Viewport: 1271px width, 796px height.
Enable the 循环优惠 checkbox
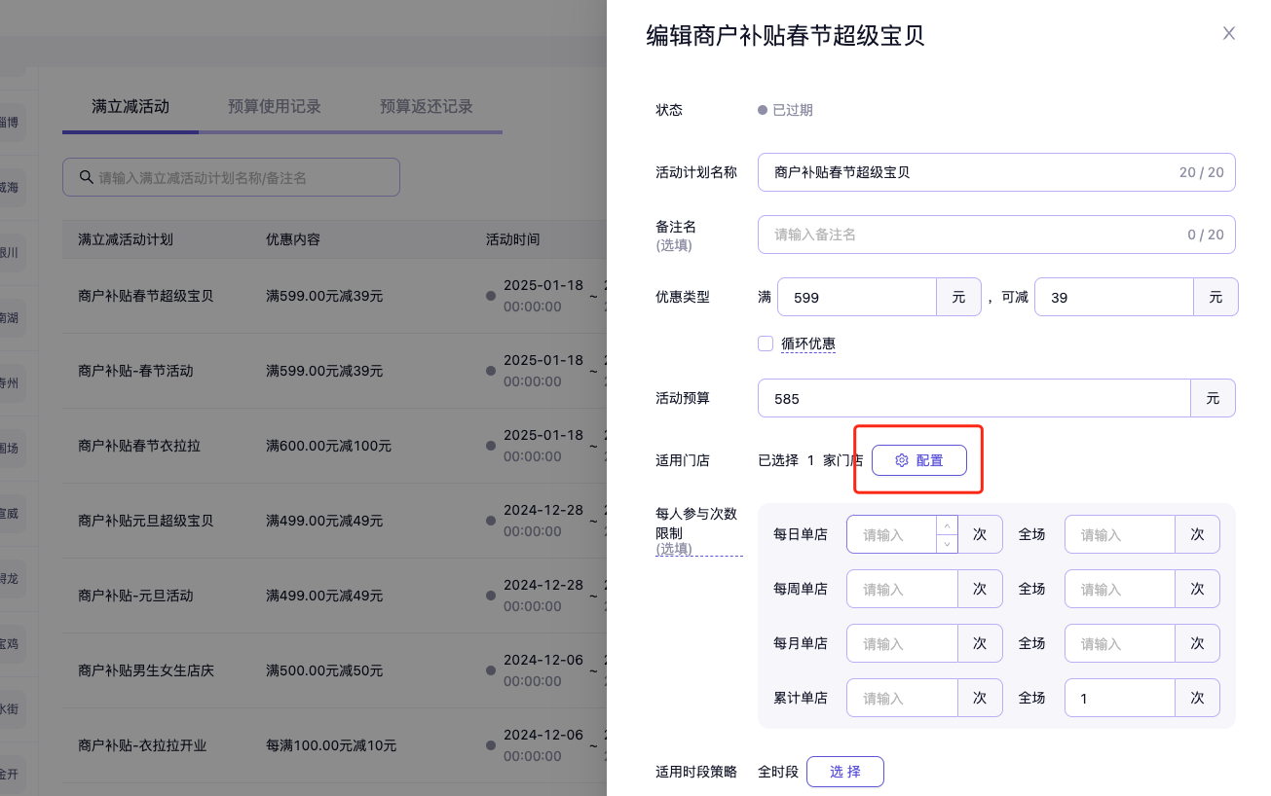pyautogui.click(x=766, y=344)
